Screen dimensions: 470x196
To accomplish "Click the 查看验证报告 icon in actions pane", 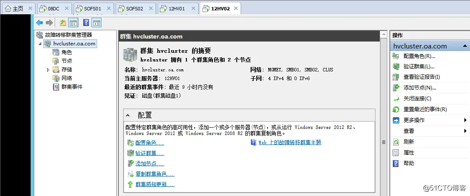I will tap(396, 77).
